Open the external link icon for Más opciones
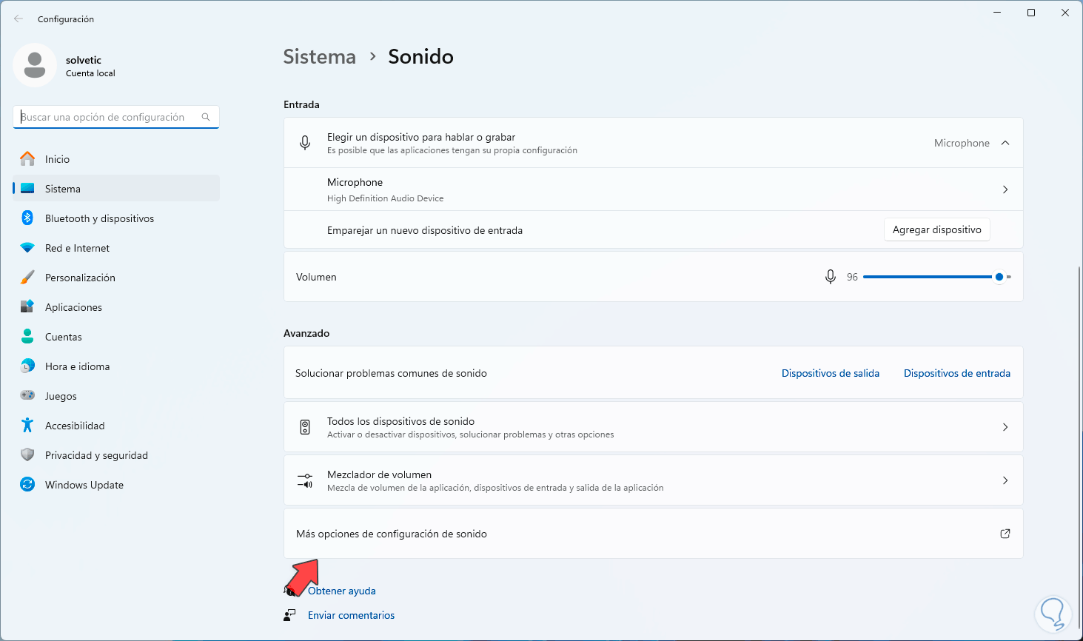This screenshot has height=641, width=1083. click(1005, 534)
